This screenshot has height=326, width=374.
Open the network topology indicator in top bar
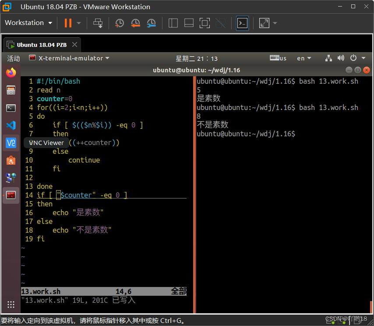tap(328, 58)
